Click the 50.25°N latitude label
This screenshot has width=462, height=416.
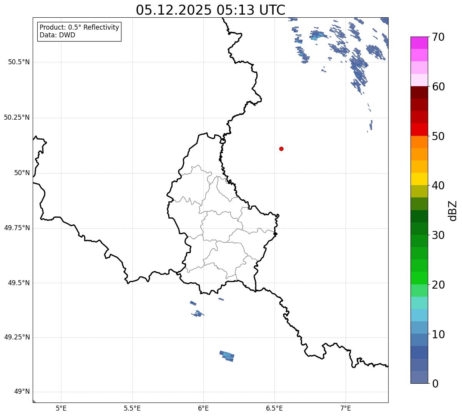[x=17, y=117]
